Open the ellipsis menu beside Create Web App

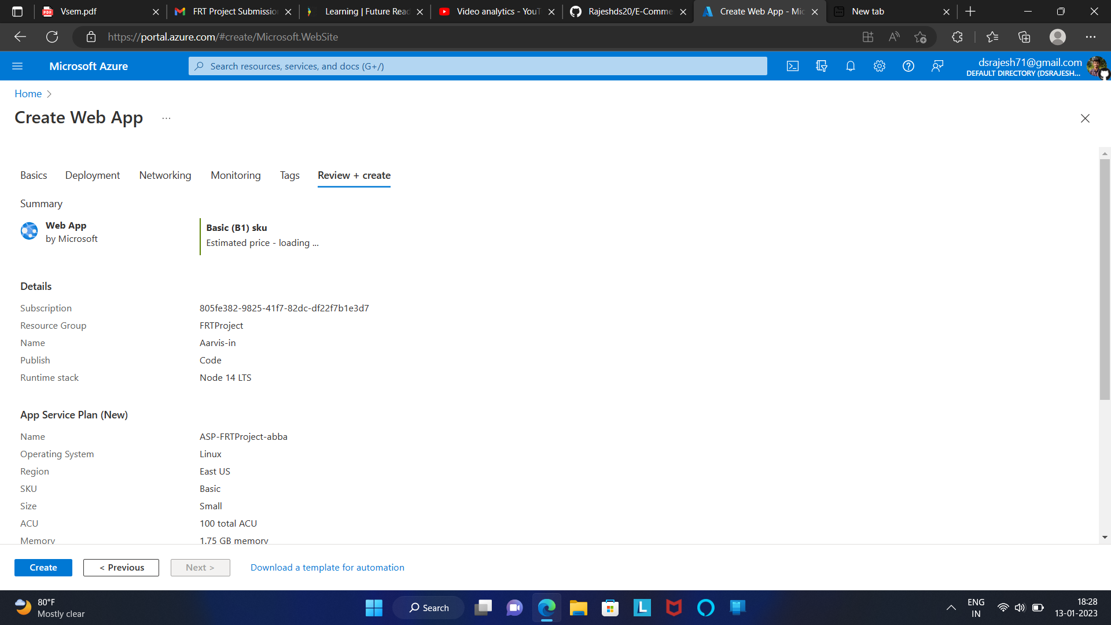coord(167,118)
